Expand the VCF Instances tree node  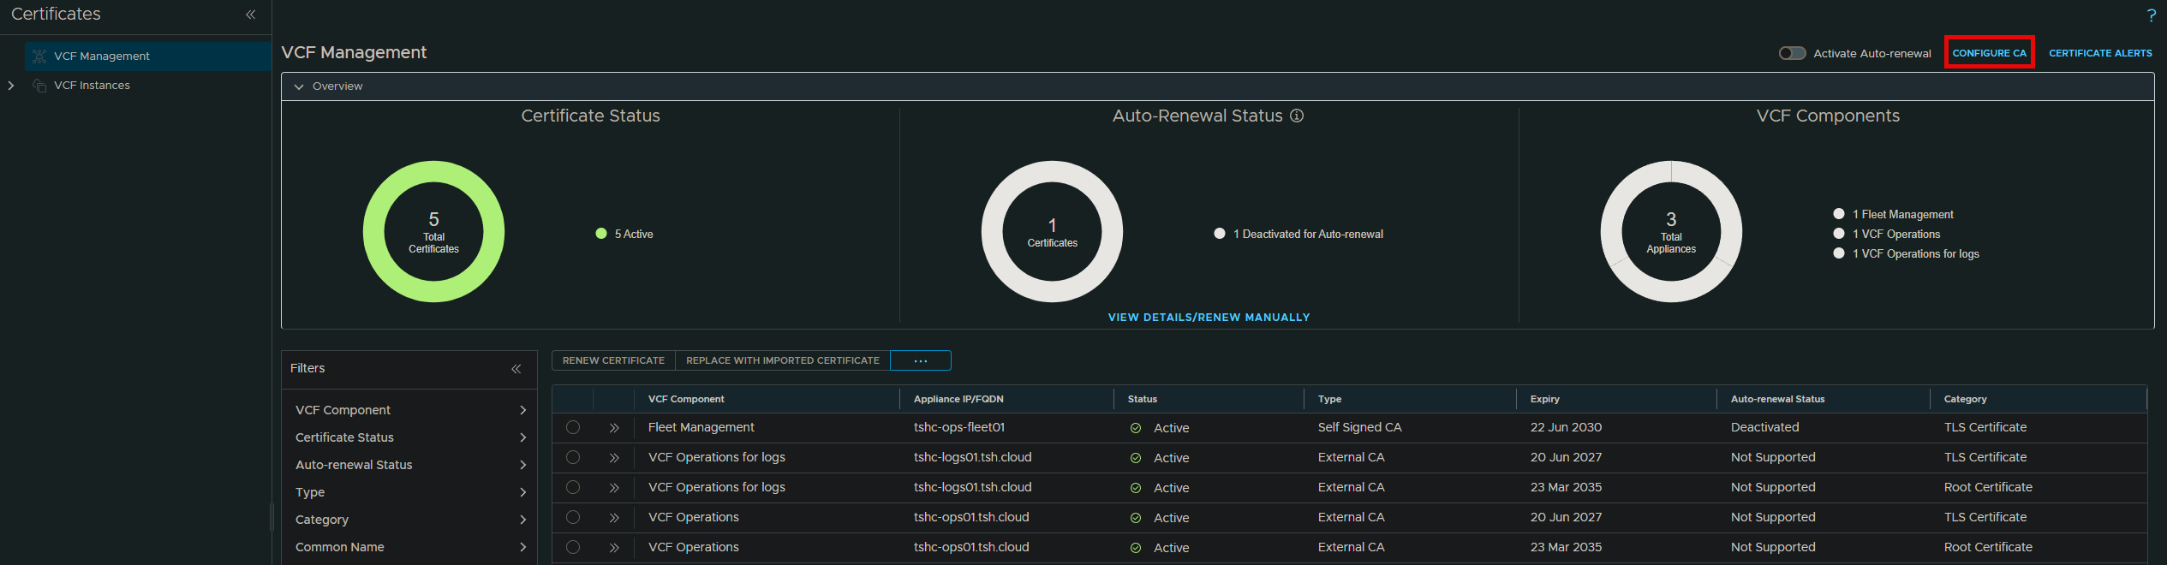pos(11,86)
